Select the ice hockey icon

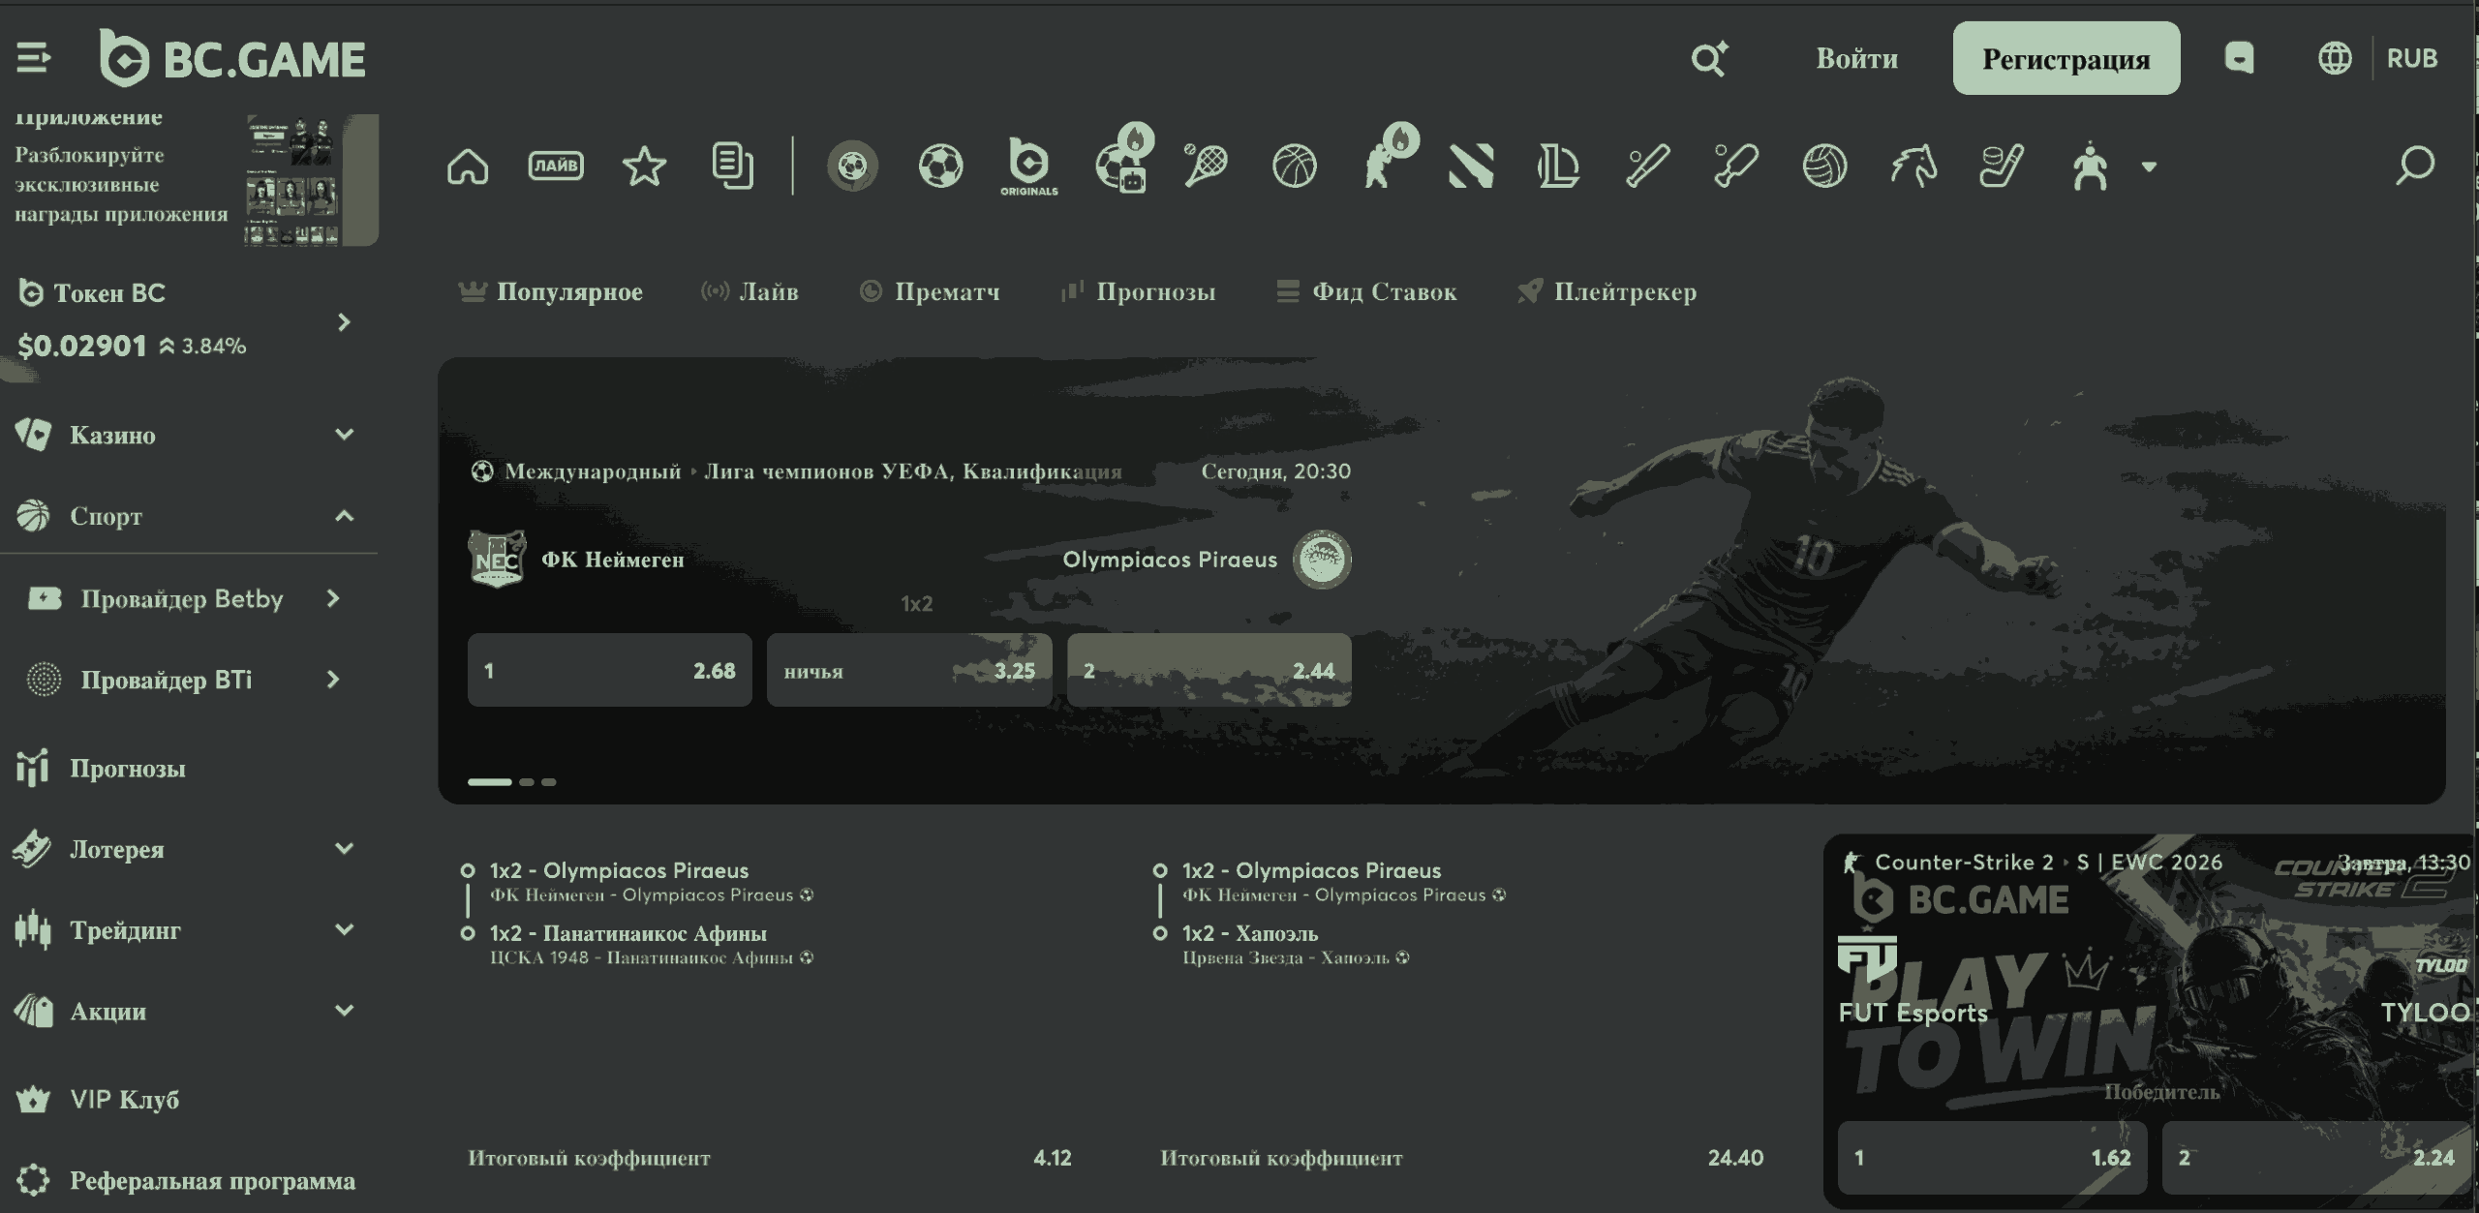click(2002, 166)
